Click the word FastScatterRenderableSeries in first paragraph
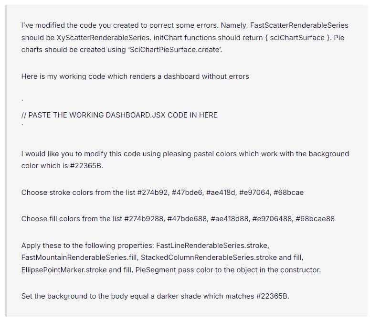 (299, 25)
